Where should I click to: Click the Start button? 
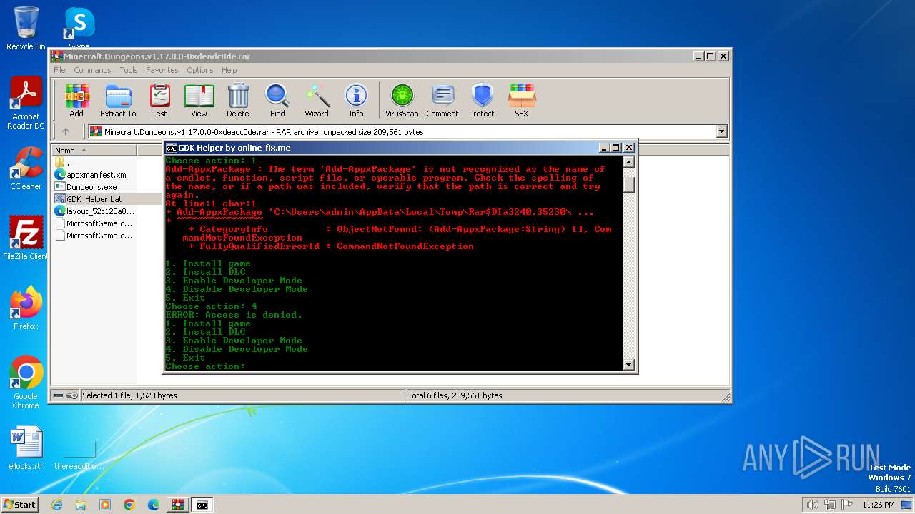[x=20, y=504]
